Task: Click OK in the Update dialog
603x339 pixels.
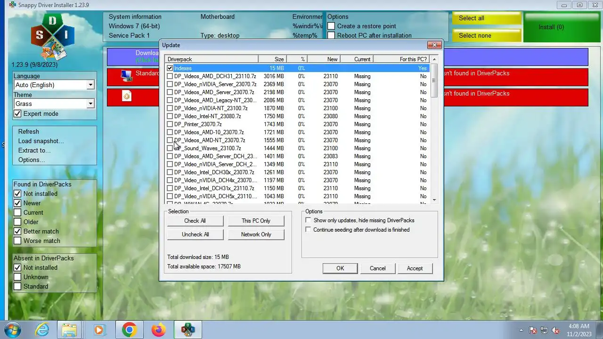Action: point(340,268)
